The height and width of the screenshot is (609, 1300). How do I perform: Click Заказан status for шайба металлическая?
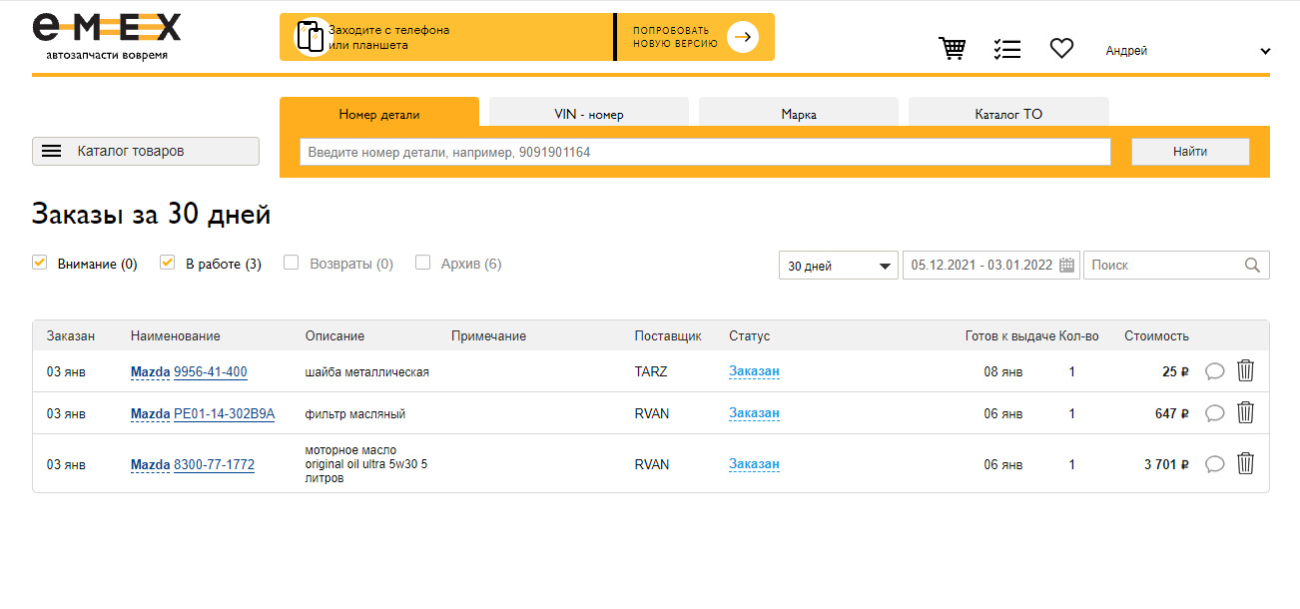pos(754,371)
